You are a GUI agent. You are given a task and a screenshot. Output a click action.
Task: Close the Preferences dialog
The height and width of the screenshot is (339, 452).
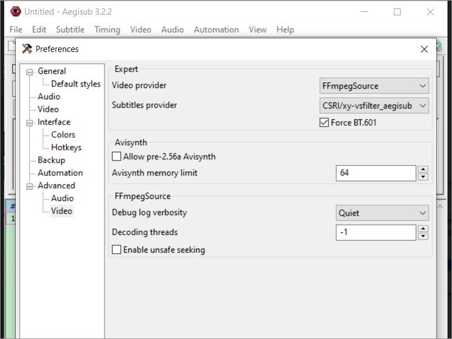424,49
